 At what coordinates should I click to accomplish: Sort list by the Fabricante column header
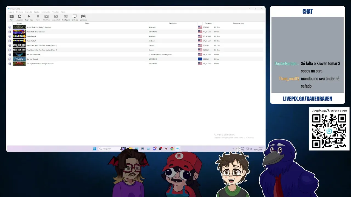pos(173,24)
